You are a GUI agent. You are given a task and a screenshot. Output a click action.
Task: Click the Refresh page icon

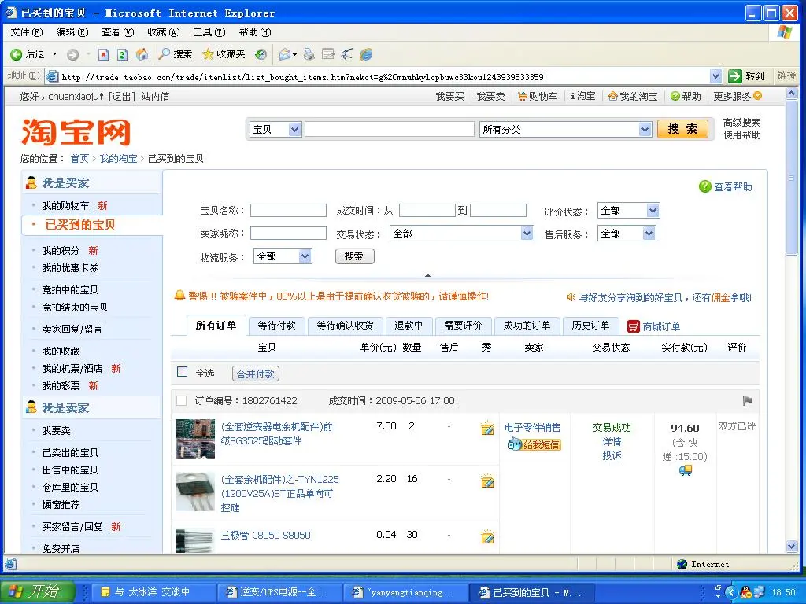(x=122, y=54)
